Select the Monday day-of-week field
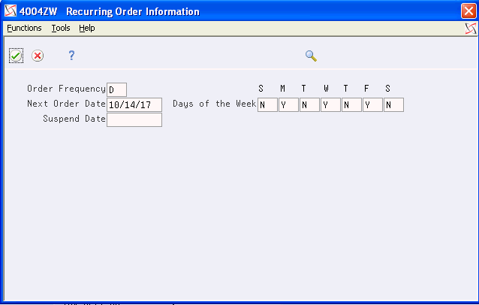Image resolution: width=479 pixels, height=305 pixels. (288, 105)
